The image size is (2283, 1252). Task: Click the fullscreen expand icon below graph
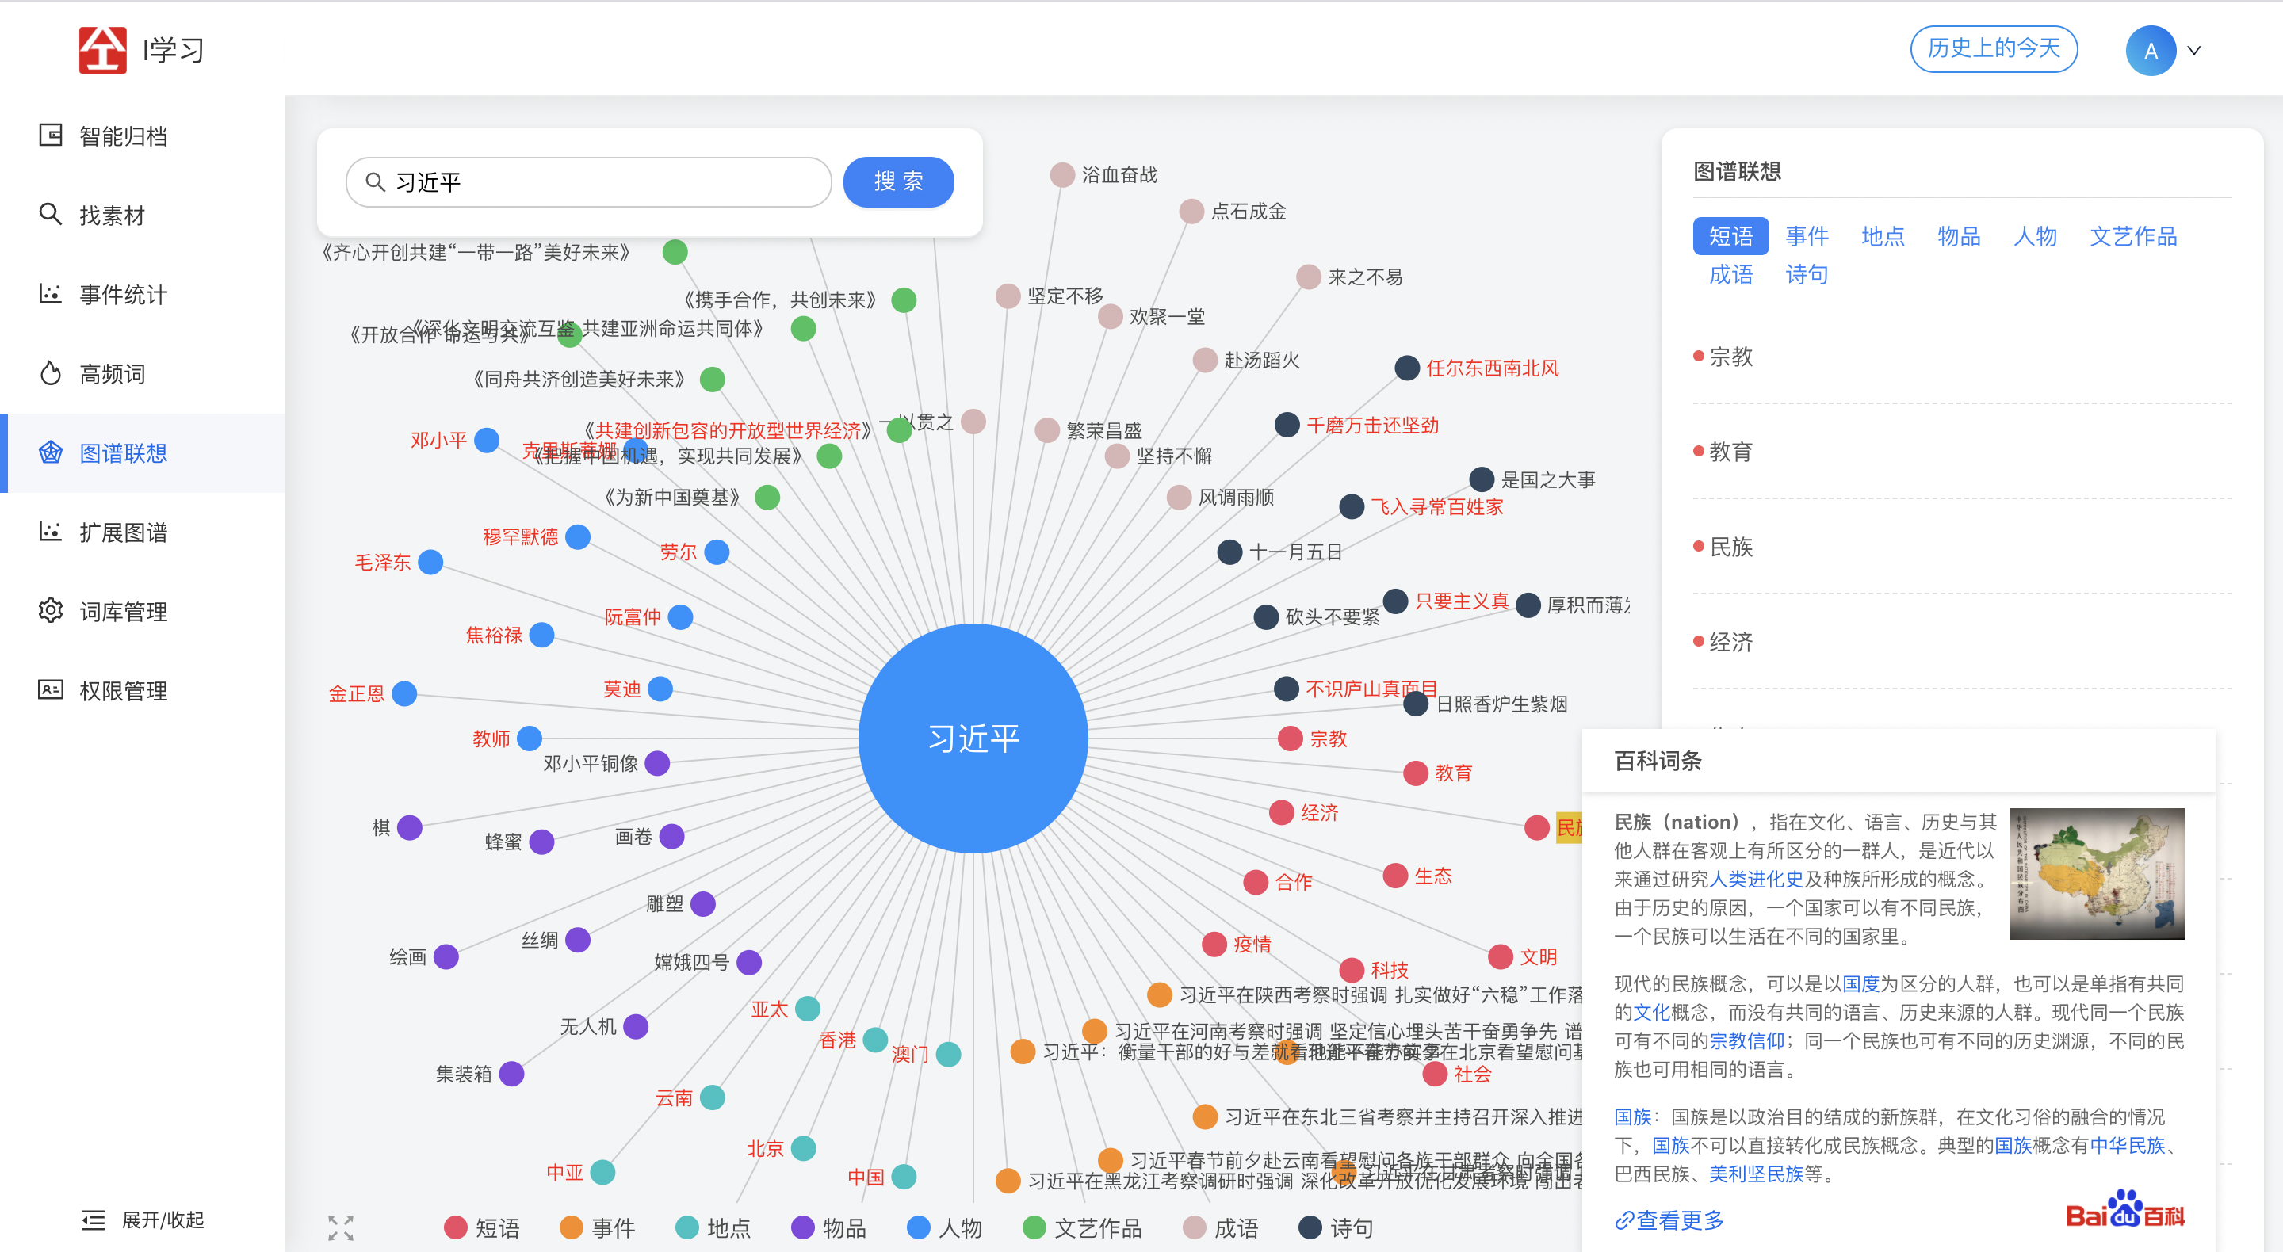[x=340, y=1227]
